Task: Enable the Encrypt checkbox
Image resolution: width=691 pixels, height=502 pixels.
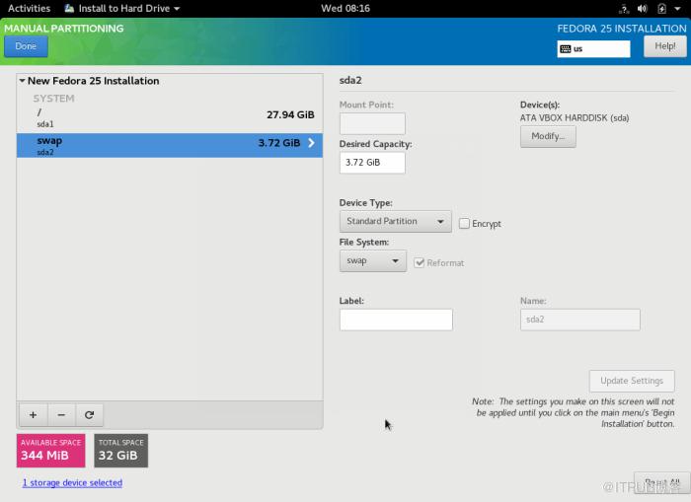Action: (x=464, y=224)
